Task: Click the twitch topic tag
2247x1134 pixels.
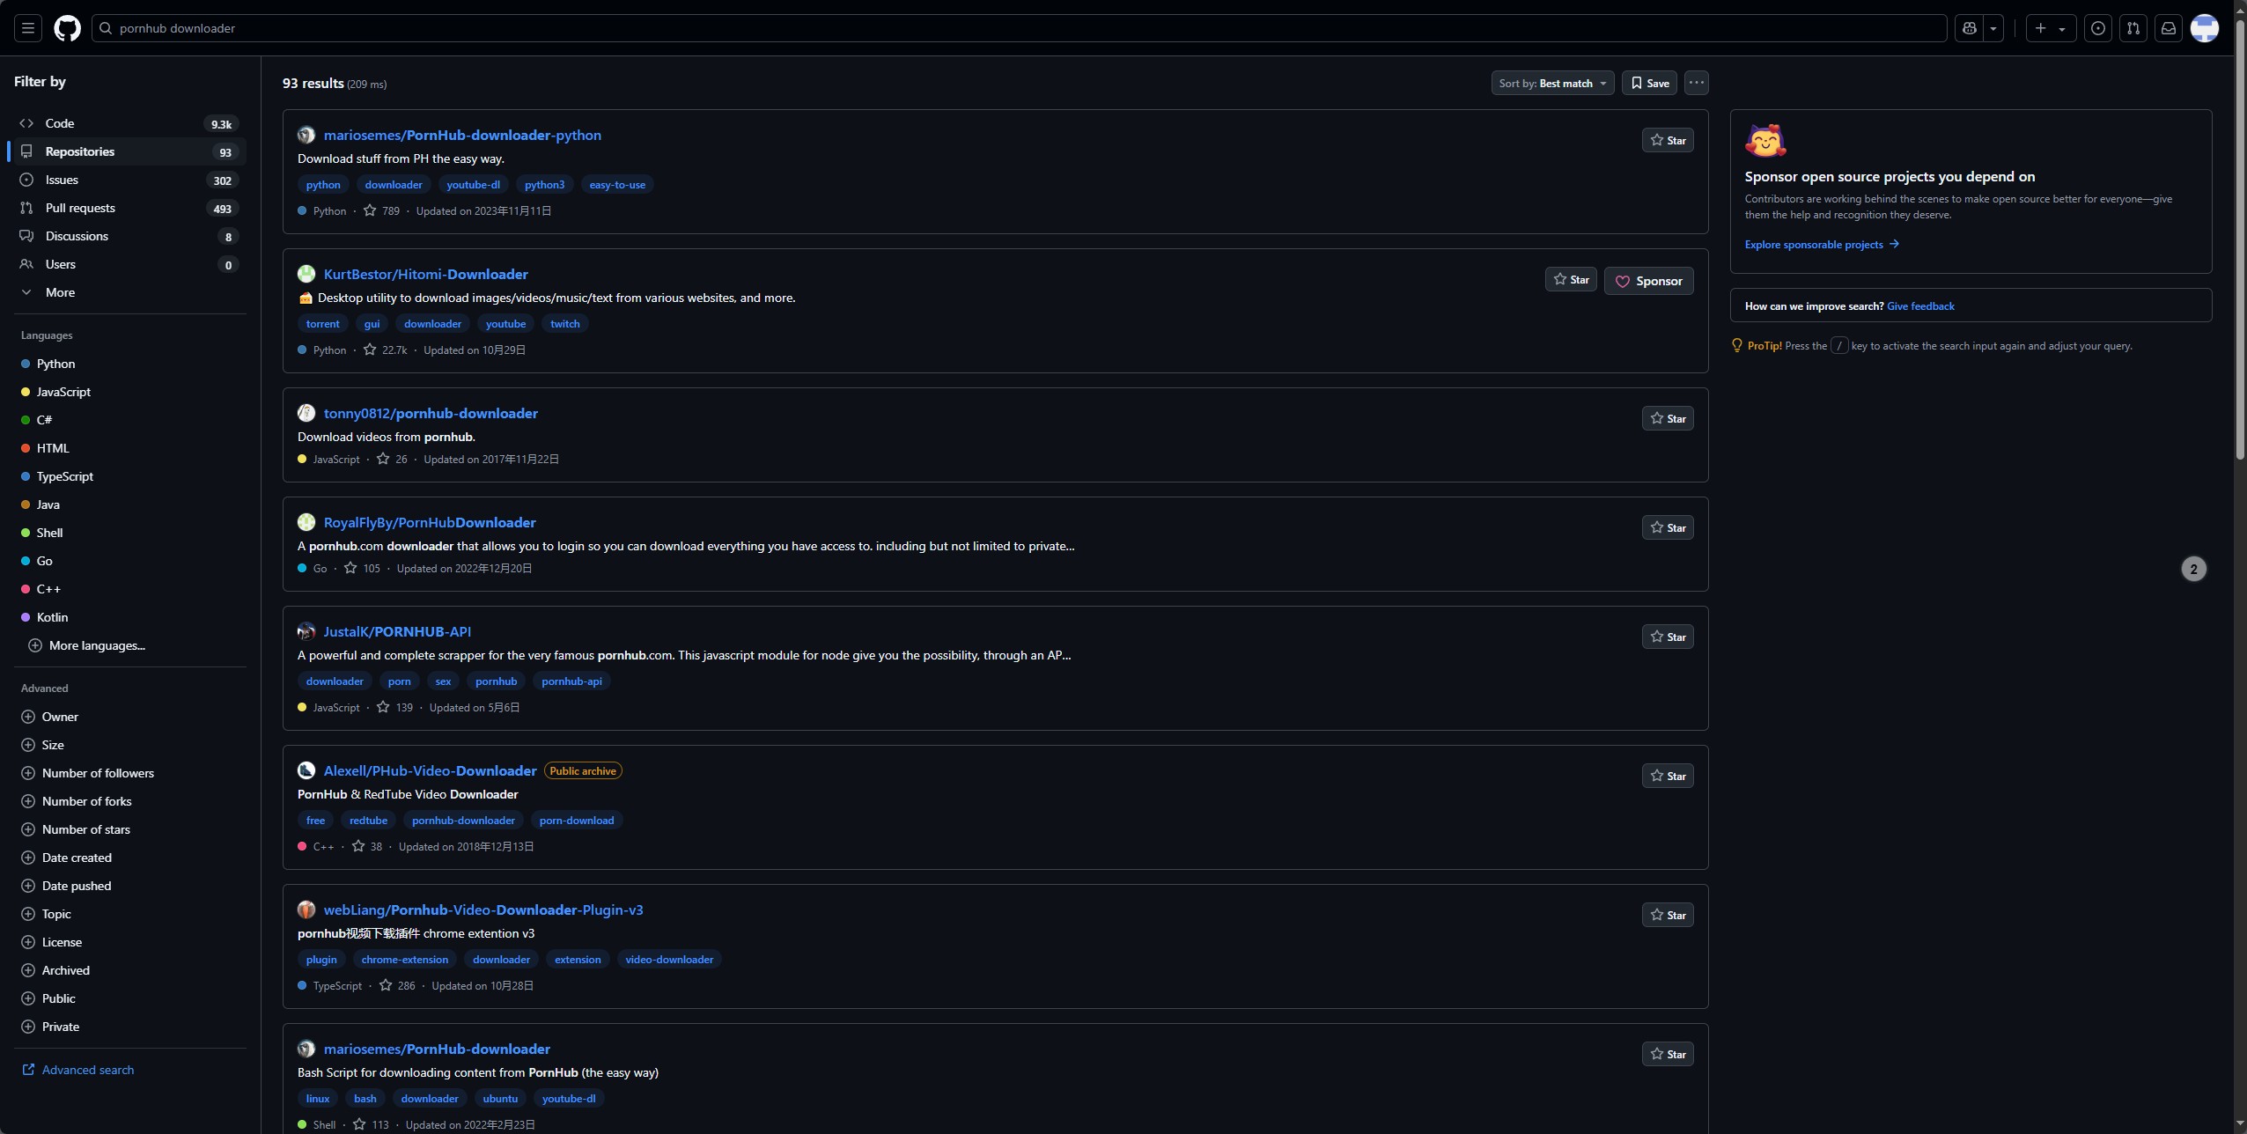Action: [565, 324]
